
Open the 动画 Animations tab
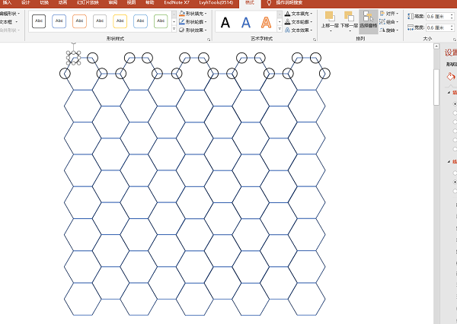(x=62, y=2)
